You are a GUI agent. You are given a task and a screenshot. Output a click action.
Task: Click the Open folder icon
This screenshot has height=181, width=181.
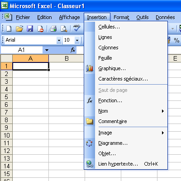coord(19,29)
